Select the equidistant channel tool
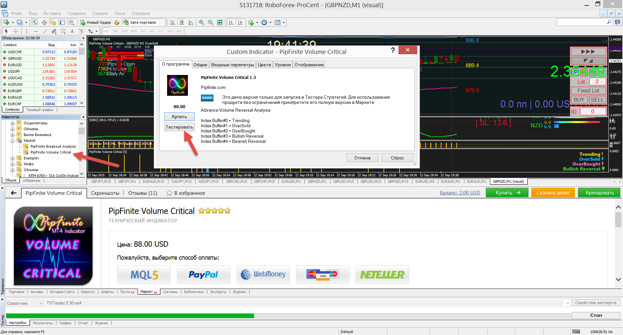 [x=54, y=31]
